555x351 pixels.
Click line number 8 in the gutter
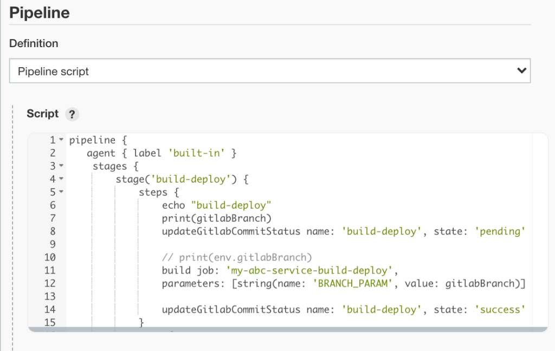point(53,232)
